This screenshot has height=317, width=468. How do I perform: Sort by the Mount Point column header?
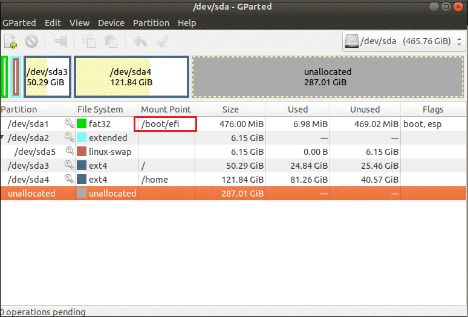click(x=167, y=109)
